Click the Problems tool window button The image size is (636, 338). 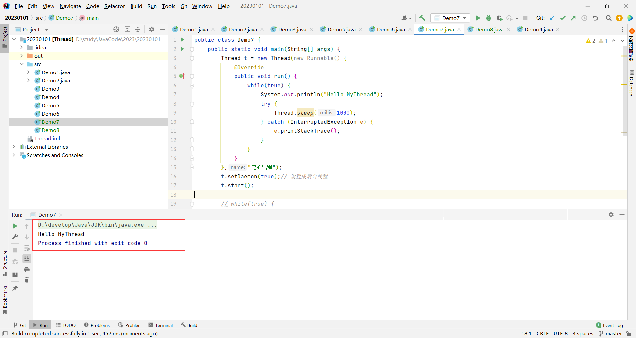tap(97, 325)
